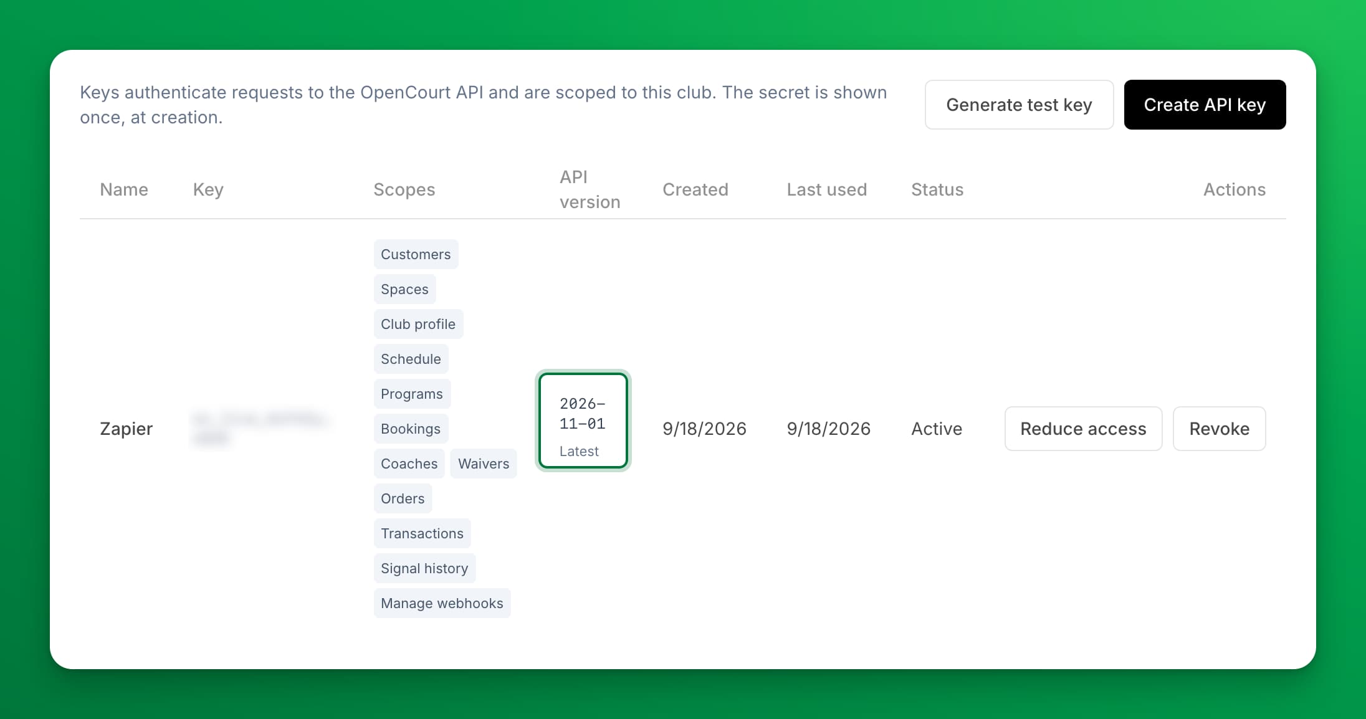
Task: Click the Club profile scope tag
Action: tap(418, 324)
